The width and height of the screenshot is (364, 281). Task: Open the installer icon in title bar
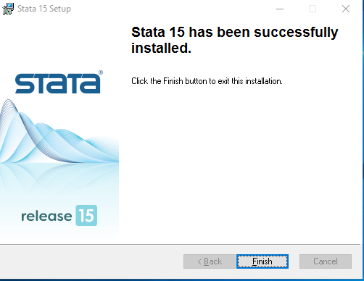click(8, 9)
